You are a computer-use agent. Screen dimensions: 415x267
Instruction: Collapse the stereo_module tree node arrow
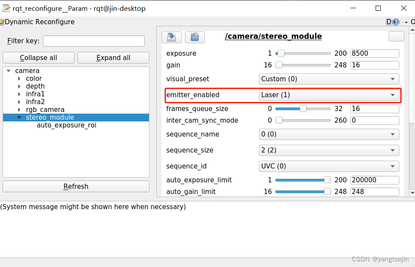point(19,118)
